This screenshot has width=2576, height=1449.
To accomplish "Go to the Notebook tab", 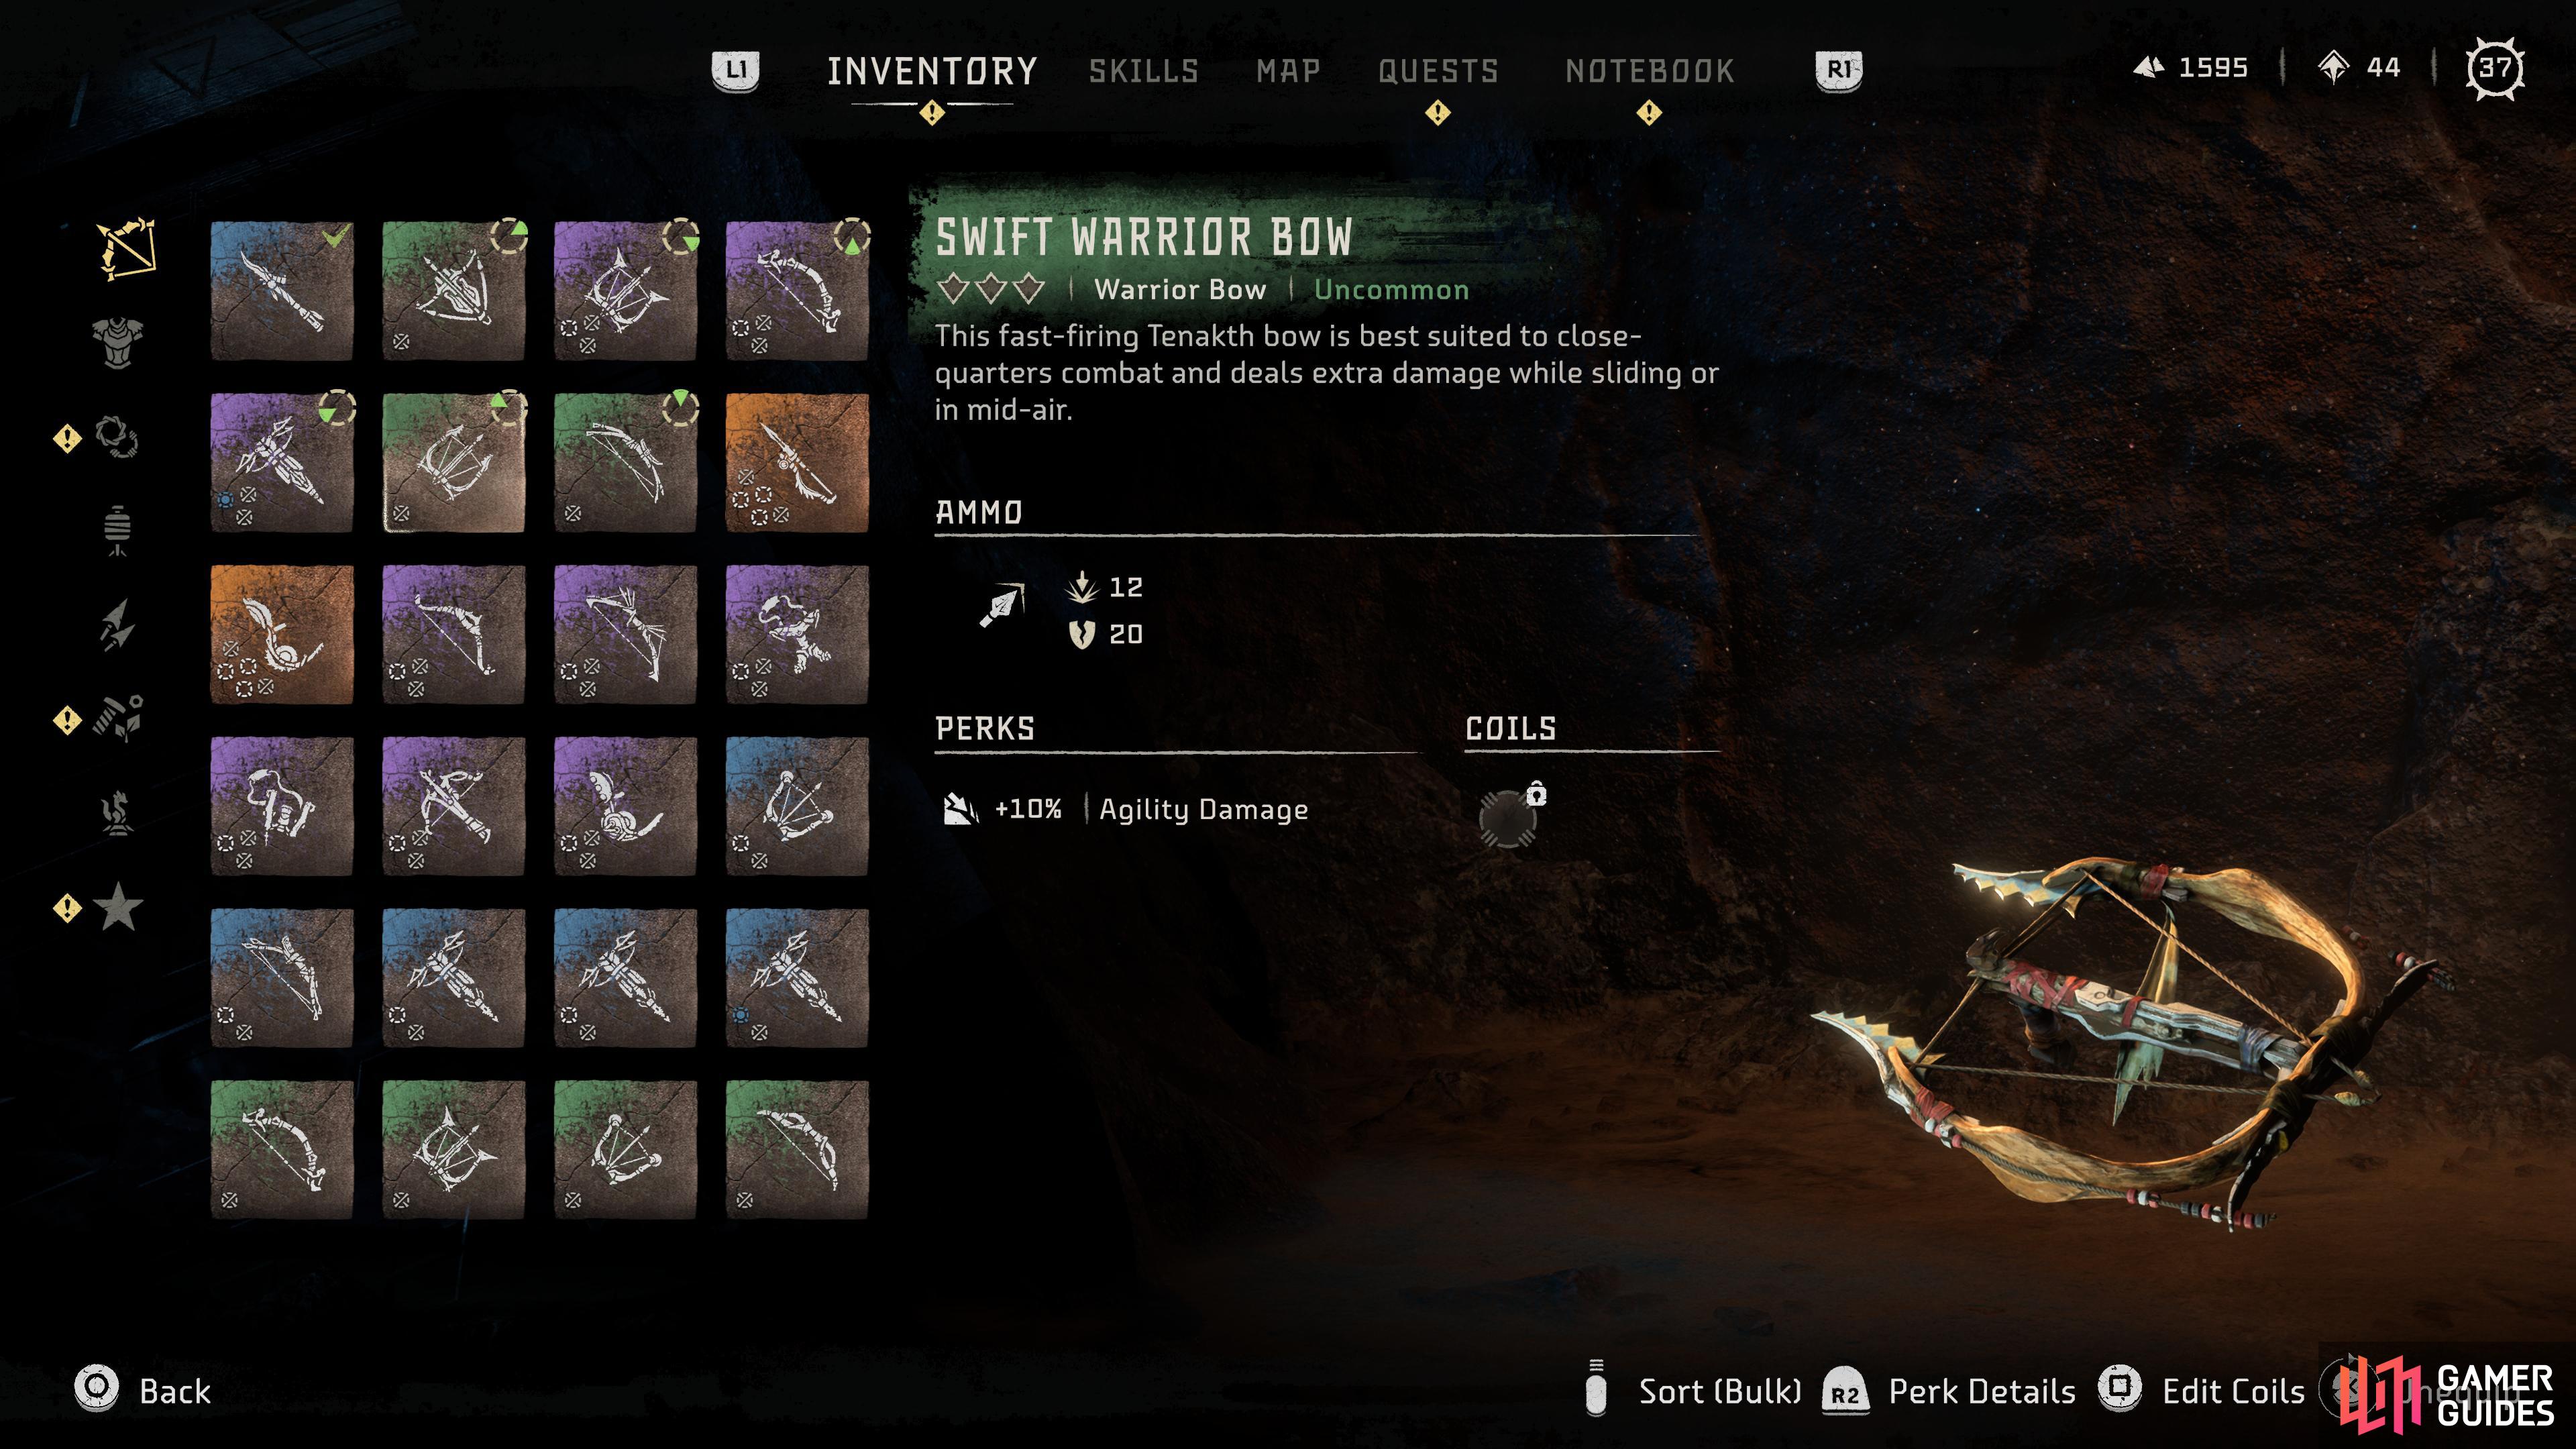I will [1650, 71].
